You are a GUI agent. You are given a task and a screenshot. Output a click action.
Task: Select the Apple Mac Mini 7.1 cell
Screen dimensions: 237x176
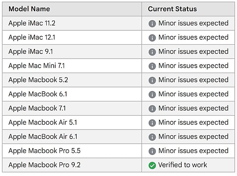(x=72, y=66)
